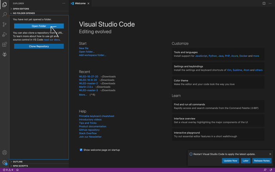Open Find and run all commands card
The width and height of the screenshot is (275, 172).
[x=218, y=106]
